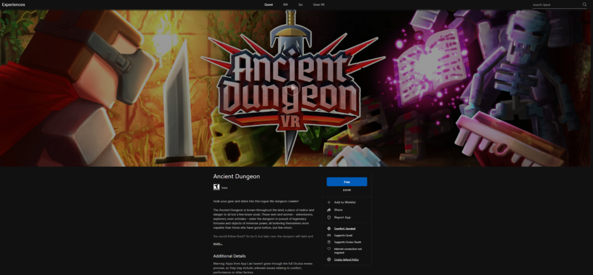Switch to the Rift tab
The width and height of the screenshot is (593, 275).
285,5
